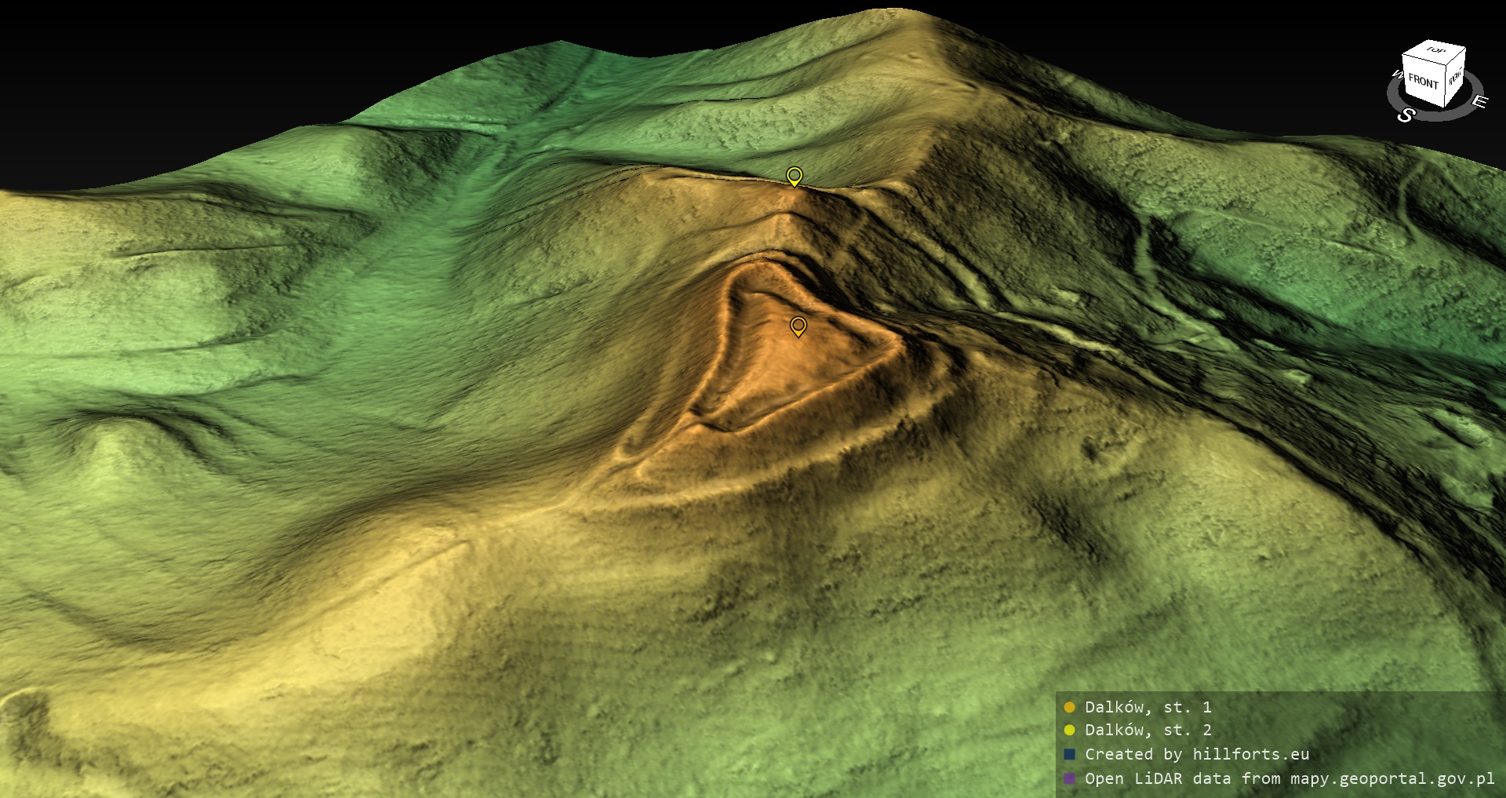Select the "Dalków, st. 1" legend entry

(x=1148, y=707)
